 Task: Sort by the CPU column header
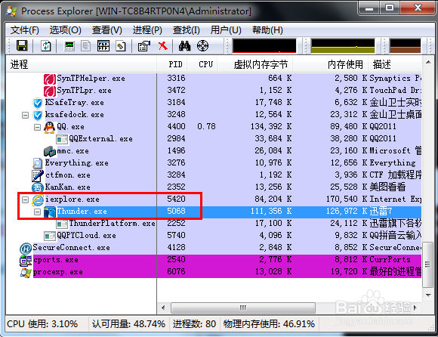[202, 64]
